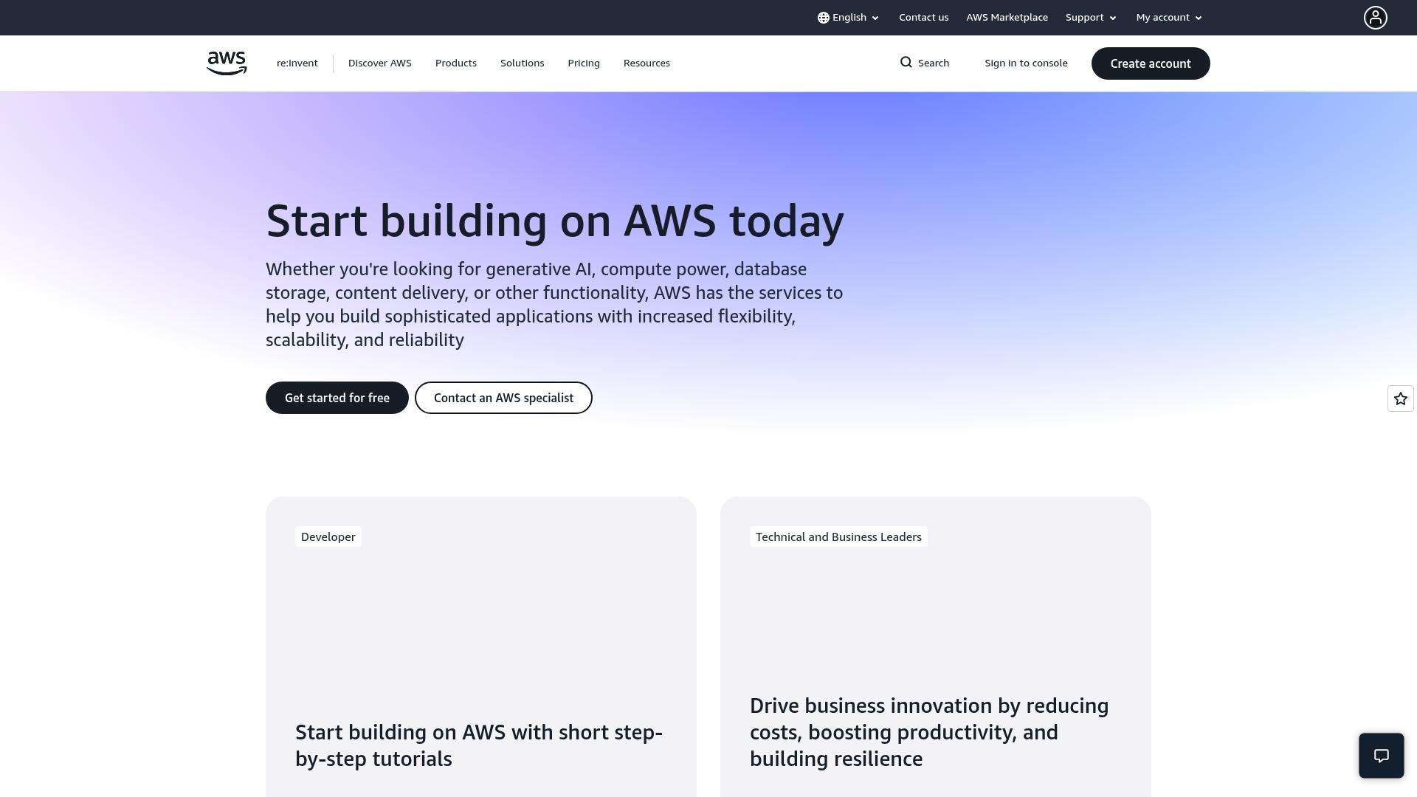The width and height of the screenshot is (1417, 797).
Task: Click Contact an AWS specialist
Action: [503, 398]
